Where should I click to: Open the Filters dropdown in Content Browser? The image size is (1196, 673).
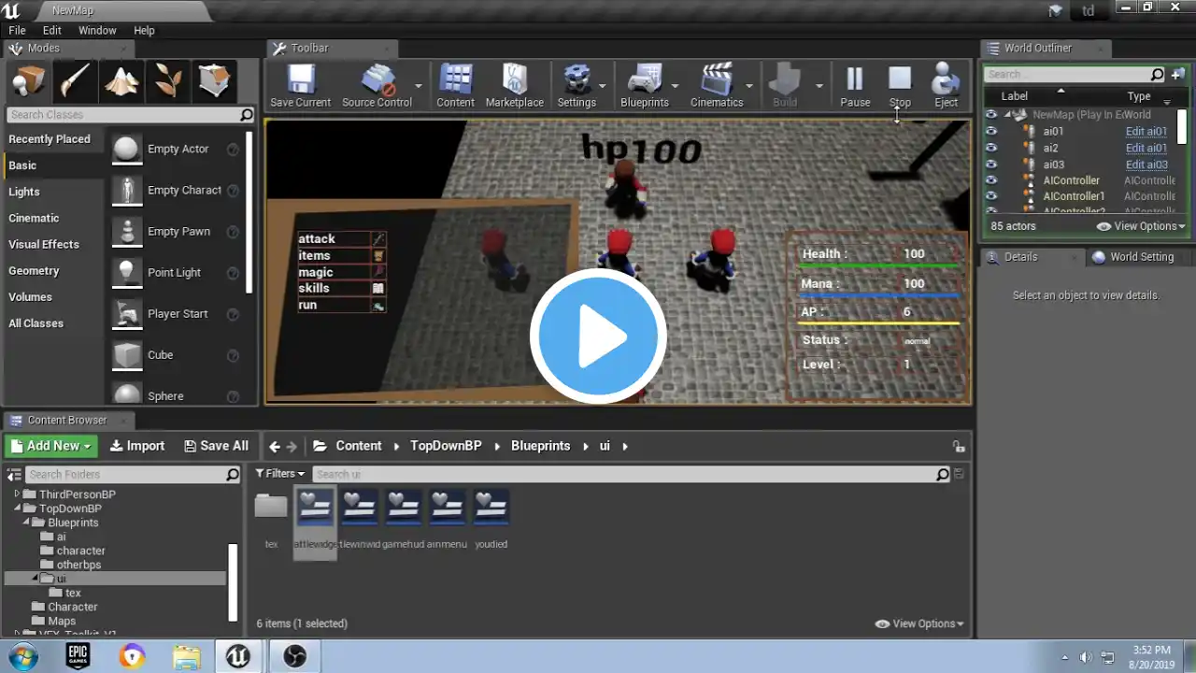pos(280,474)
